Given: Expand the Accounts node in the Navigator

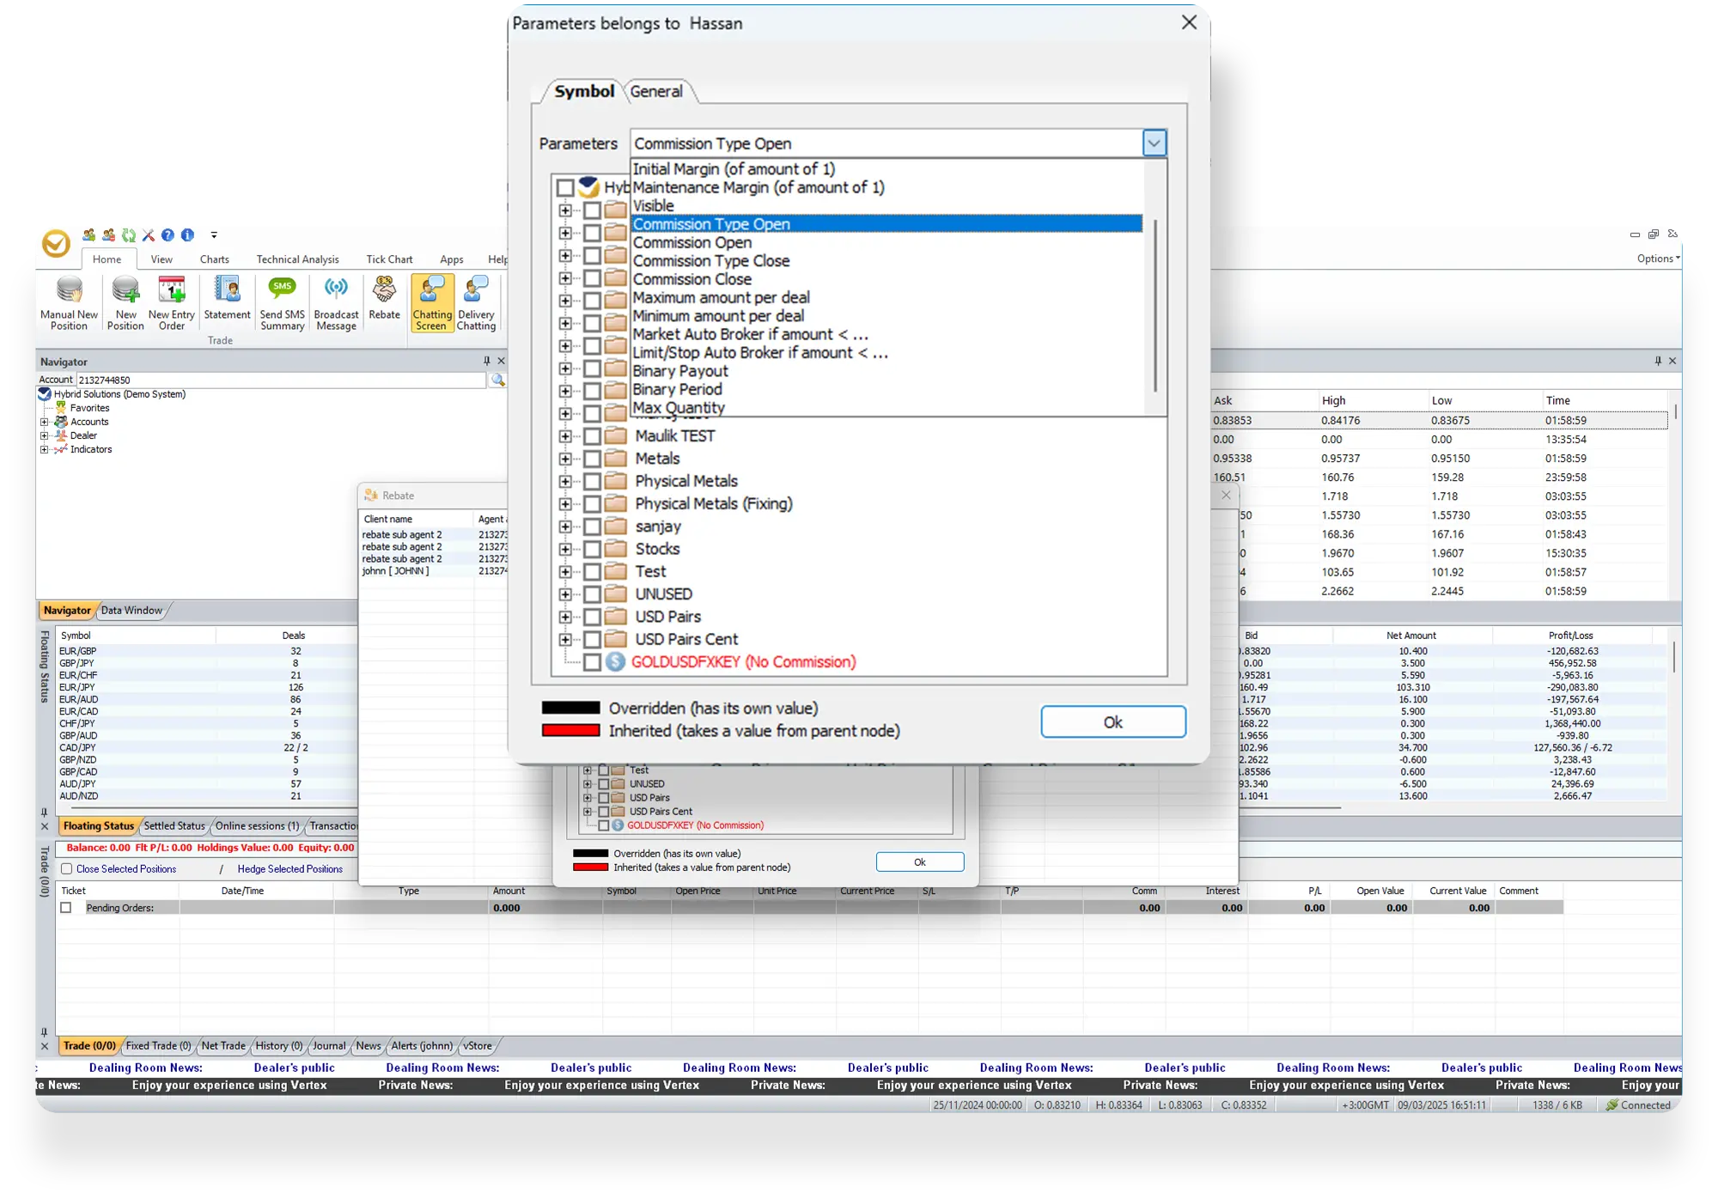Looking at the screenshot, I should [45, 422].
